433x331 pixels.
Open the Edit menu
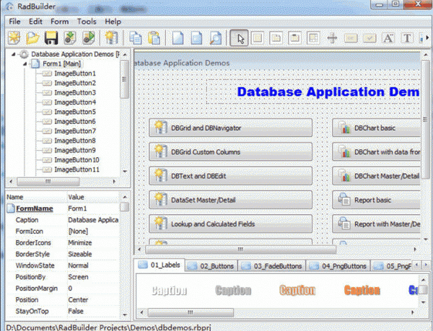(x=35, y=22)
